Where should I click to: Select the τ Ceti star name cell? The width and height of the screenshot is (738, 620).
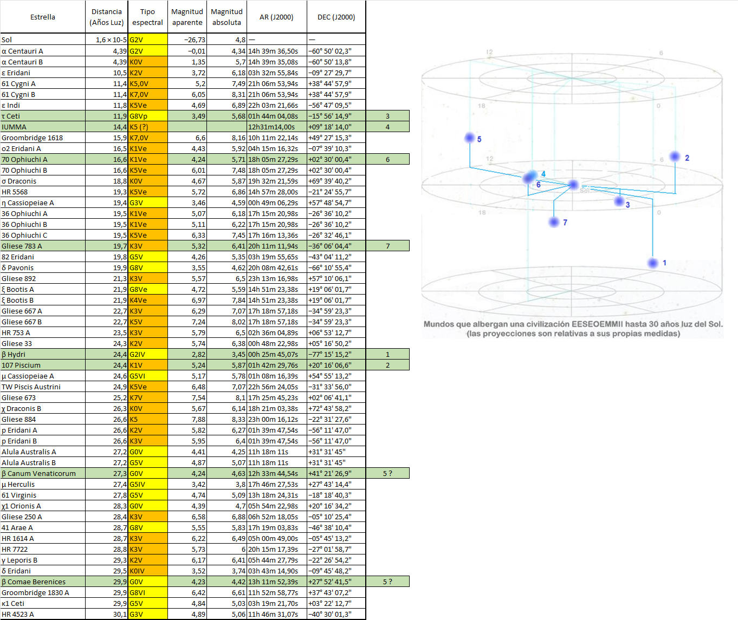[x=43, y=116]
